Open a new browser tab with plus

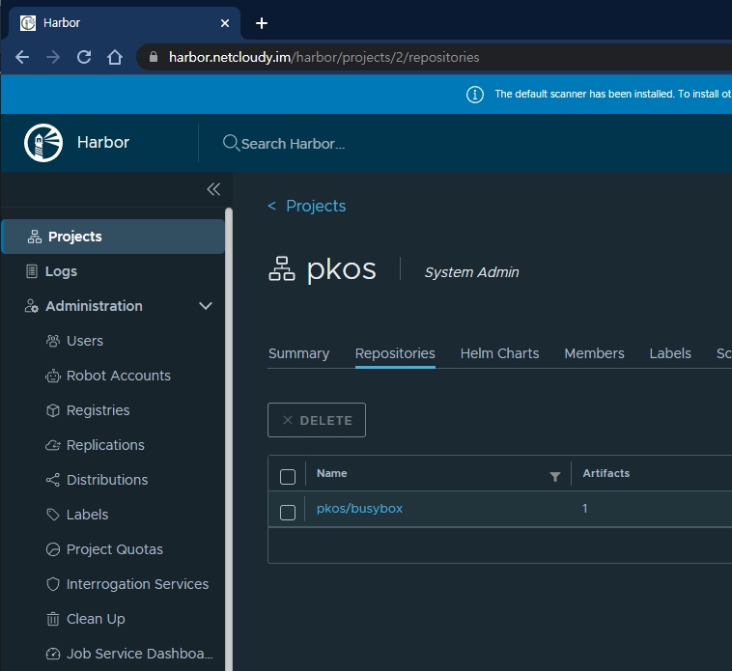tap(262, 23)
